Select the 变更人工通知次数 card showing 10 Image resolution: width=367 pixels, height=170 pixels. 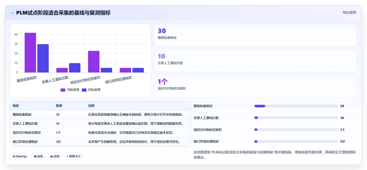click(255, 61)
